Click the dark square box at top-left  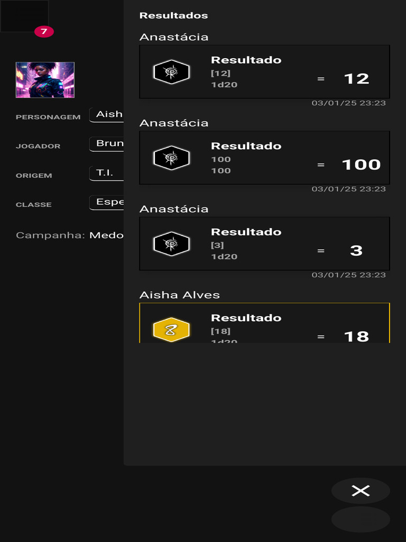tap(24, 16)
